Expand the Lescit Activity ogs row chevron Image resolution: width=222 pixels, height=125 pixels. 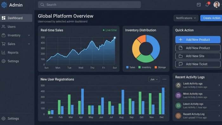[x=219, y=106]
